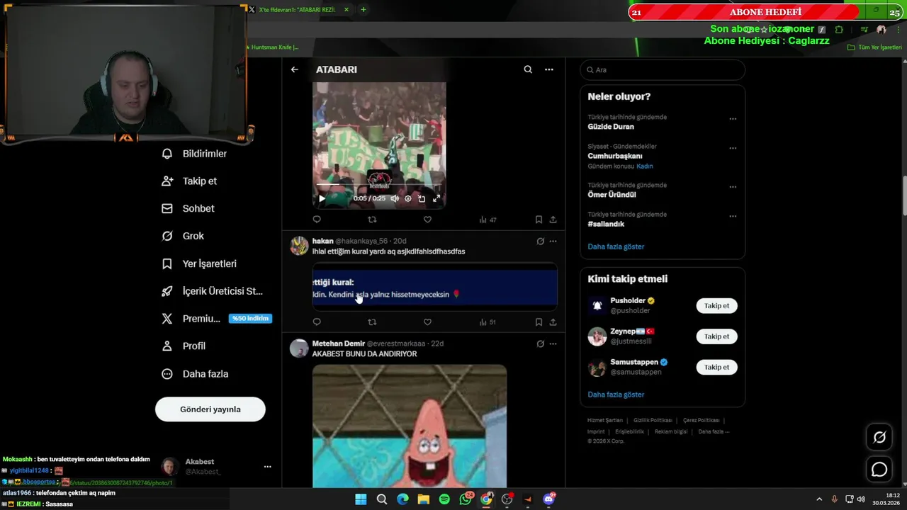Open the Kadın trend topic link

[x=645, y=166]
